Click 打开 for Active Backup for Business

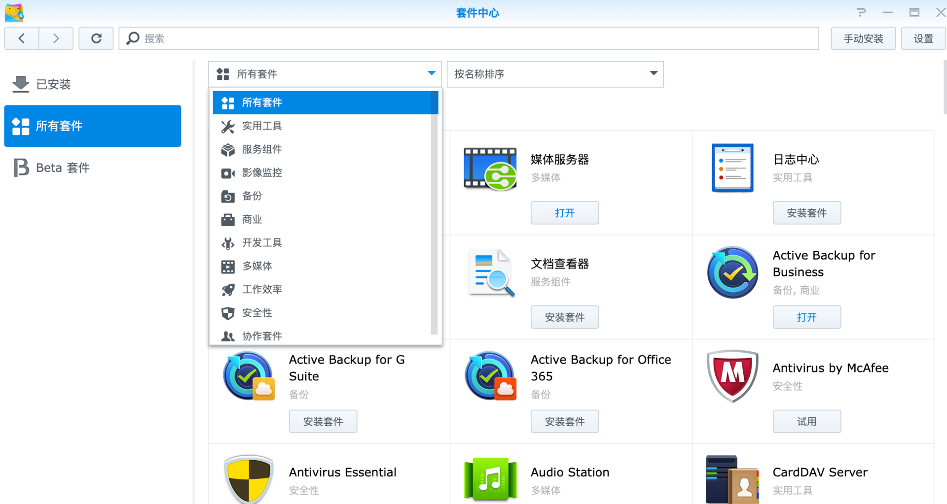[x=807, y=317]
